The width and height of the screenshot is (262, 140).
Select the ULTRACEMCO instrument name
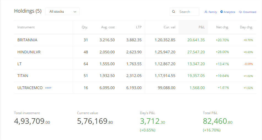coord(30,88)
